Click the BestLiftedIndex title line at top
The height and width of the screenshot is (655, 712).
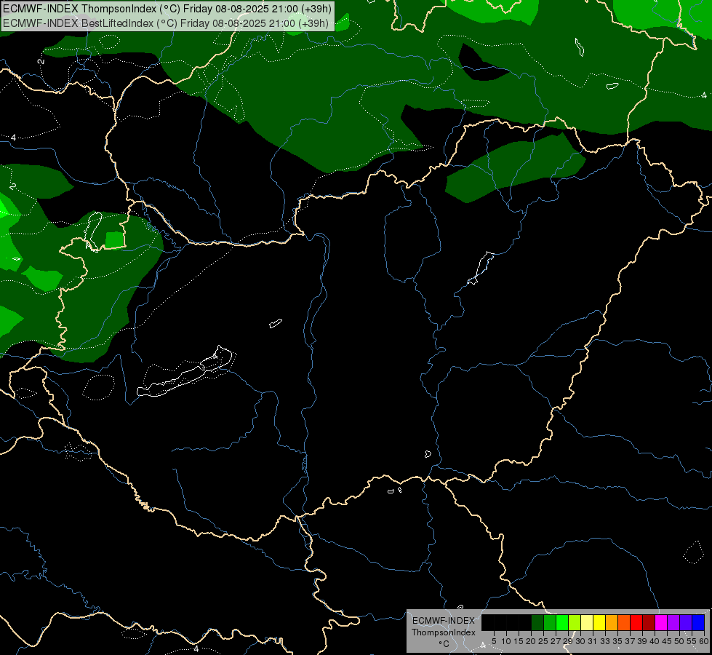[x=166, y=23]
